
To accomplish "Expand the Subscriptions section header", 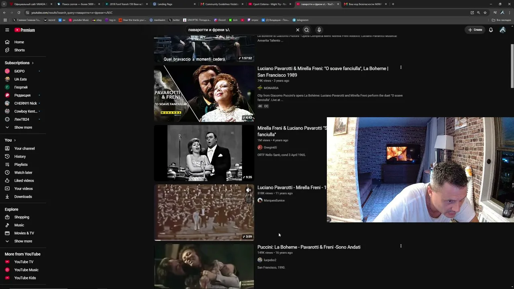I will pyautogui.click(x=19, y=63).
